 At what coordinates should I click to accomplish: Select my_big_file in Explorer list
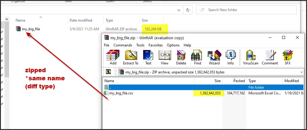coord(31,29)
